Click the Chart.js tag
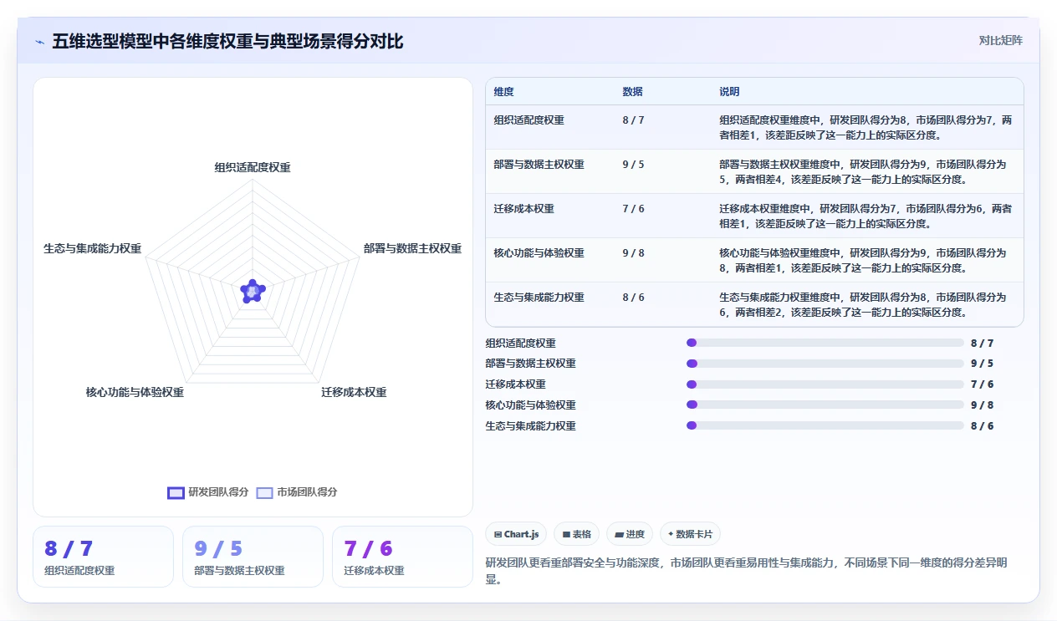Viewport: 1057px width, 621px height. pyautogui.click(x=516, y=534)
